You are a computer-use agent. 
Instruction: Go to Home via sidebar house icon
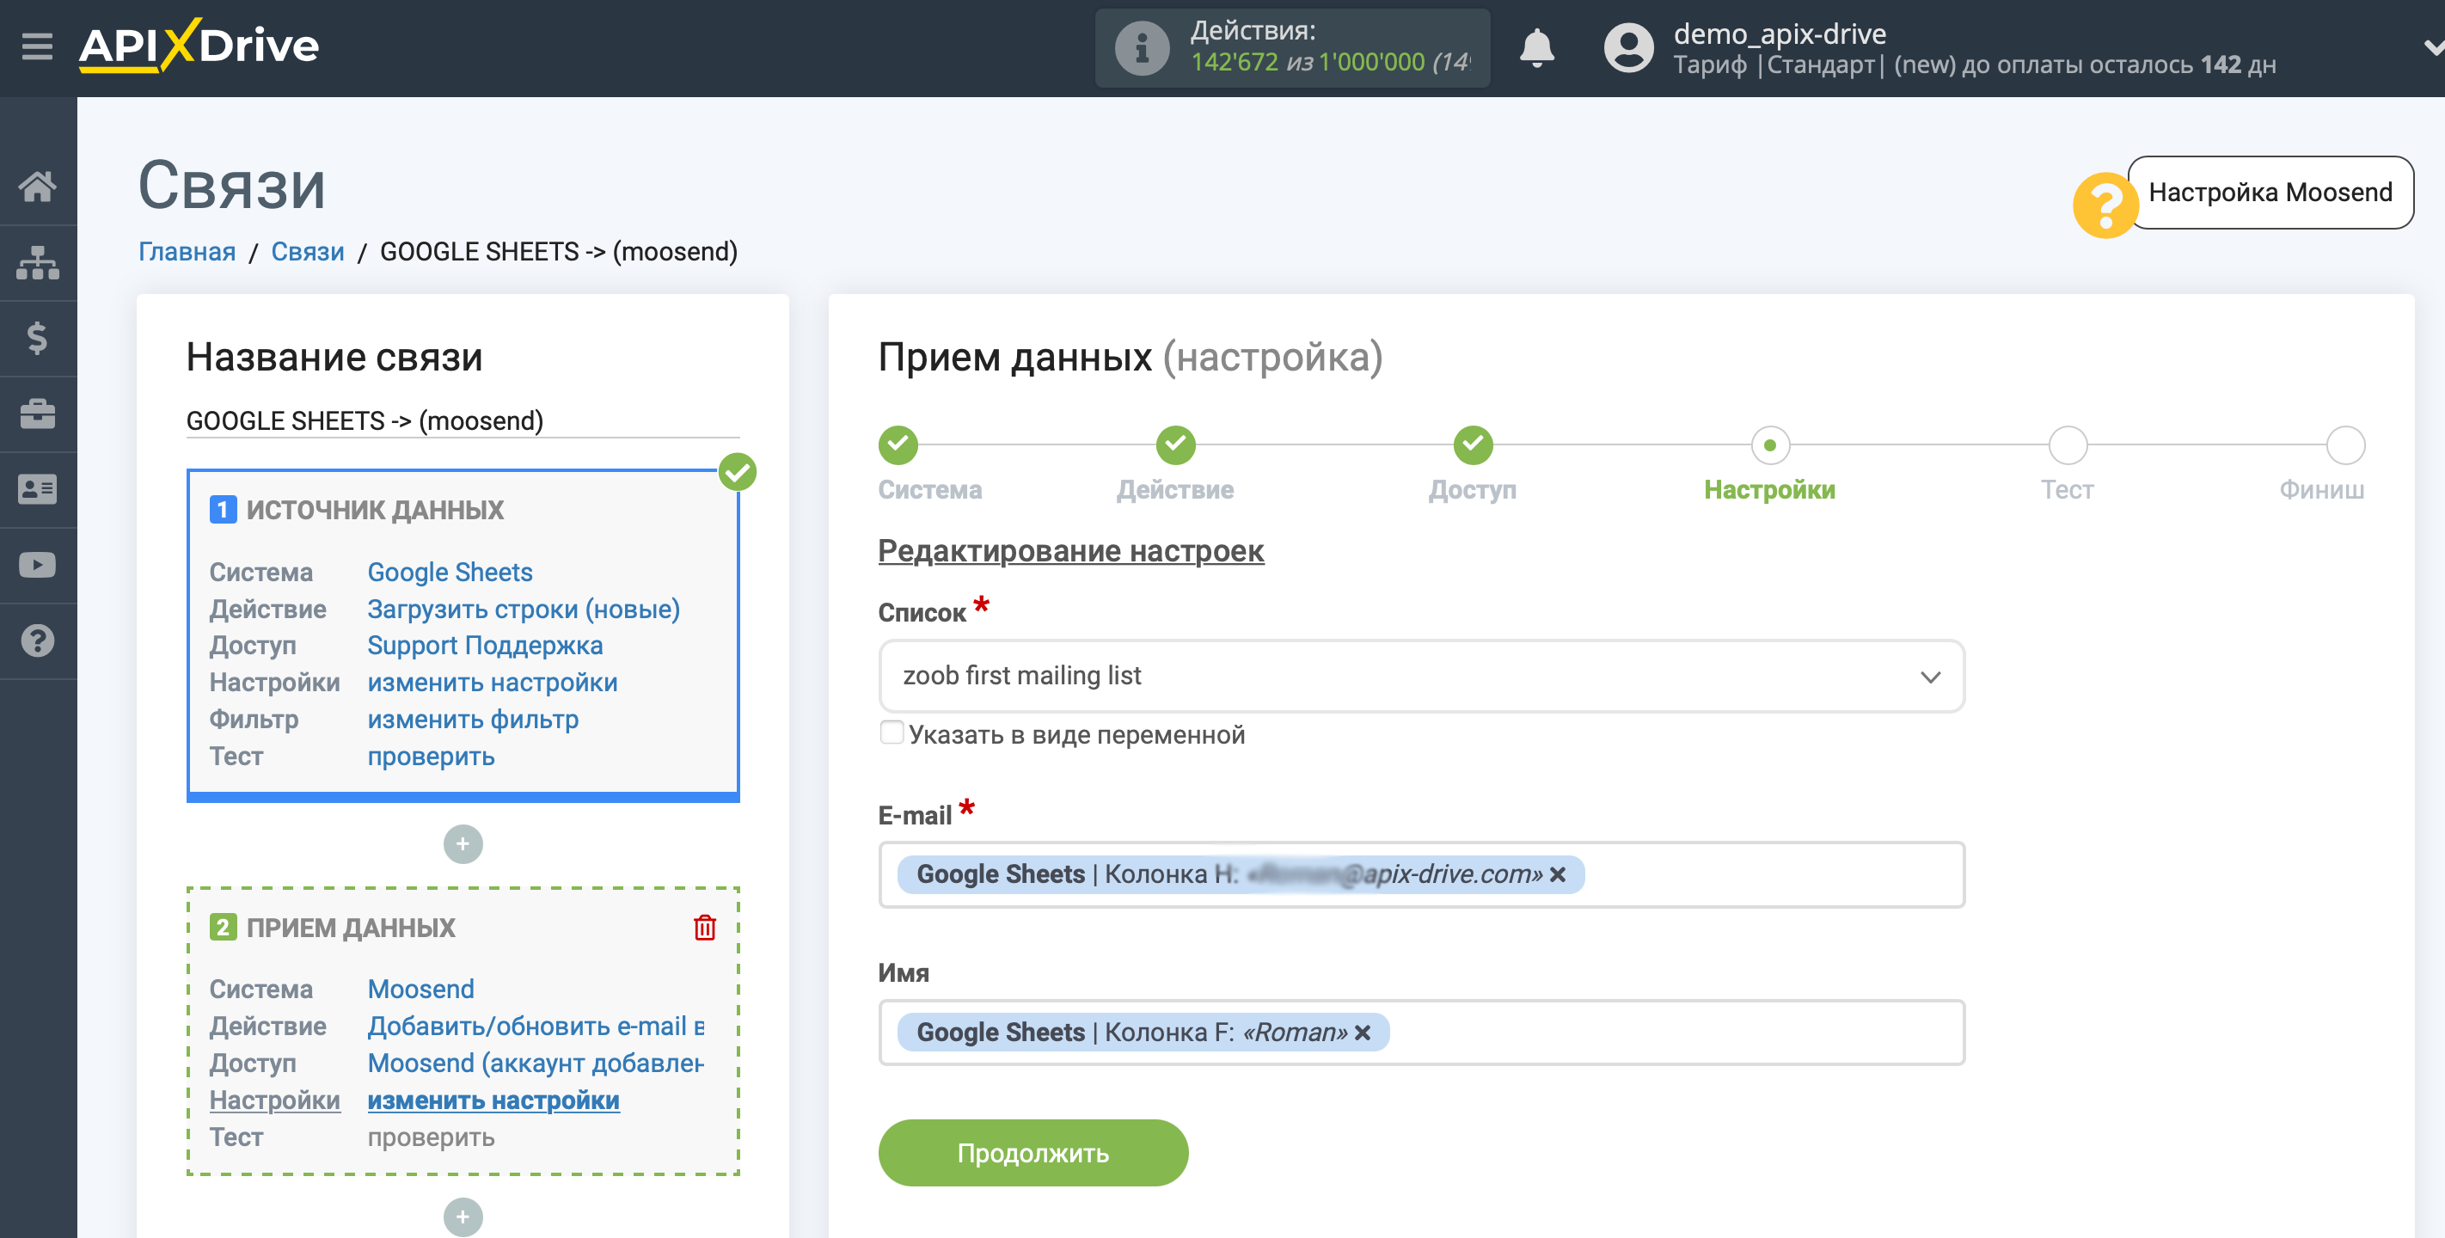(37, 186)
